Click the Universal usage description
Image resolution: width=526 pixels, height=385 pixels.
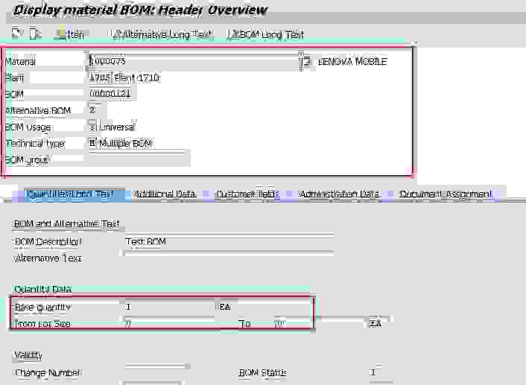pyautogui.click(x=118, y=127)
